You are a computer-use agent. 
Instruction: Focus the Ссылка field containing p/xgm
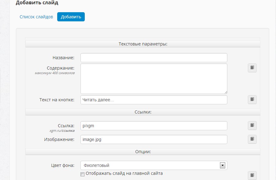point(154,126)
